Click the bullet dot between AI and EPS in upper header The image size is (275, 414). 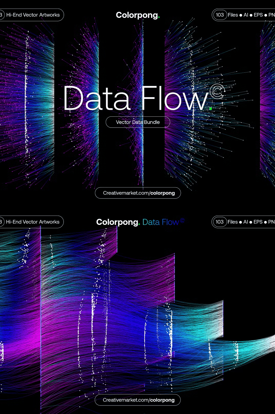[x=251, y=15]
